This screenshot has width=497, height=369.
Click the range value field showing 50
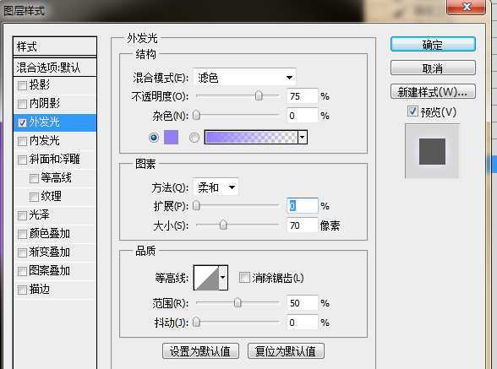pos(302,303)
